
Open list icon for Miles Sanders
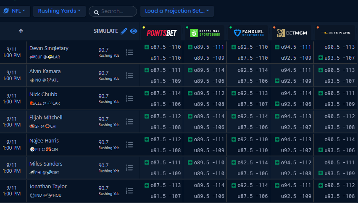[129, 168]
